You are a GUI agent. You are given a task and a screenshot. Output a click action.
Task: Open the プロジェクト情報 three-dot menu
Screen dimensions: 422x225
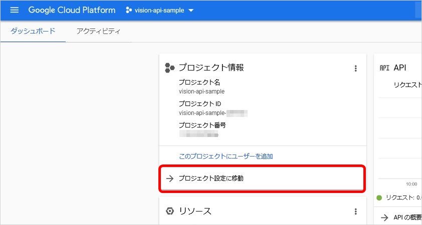[x=355, y=68]
